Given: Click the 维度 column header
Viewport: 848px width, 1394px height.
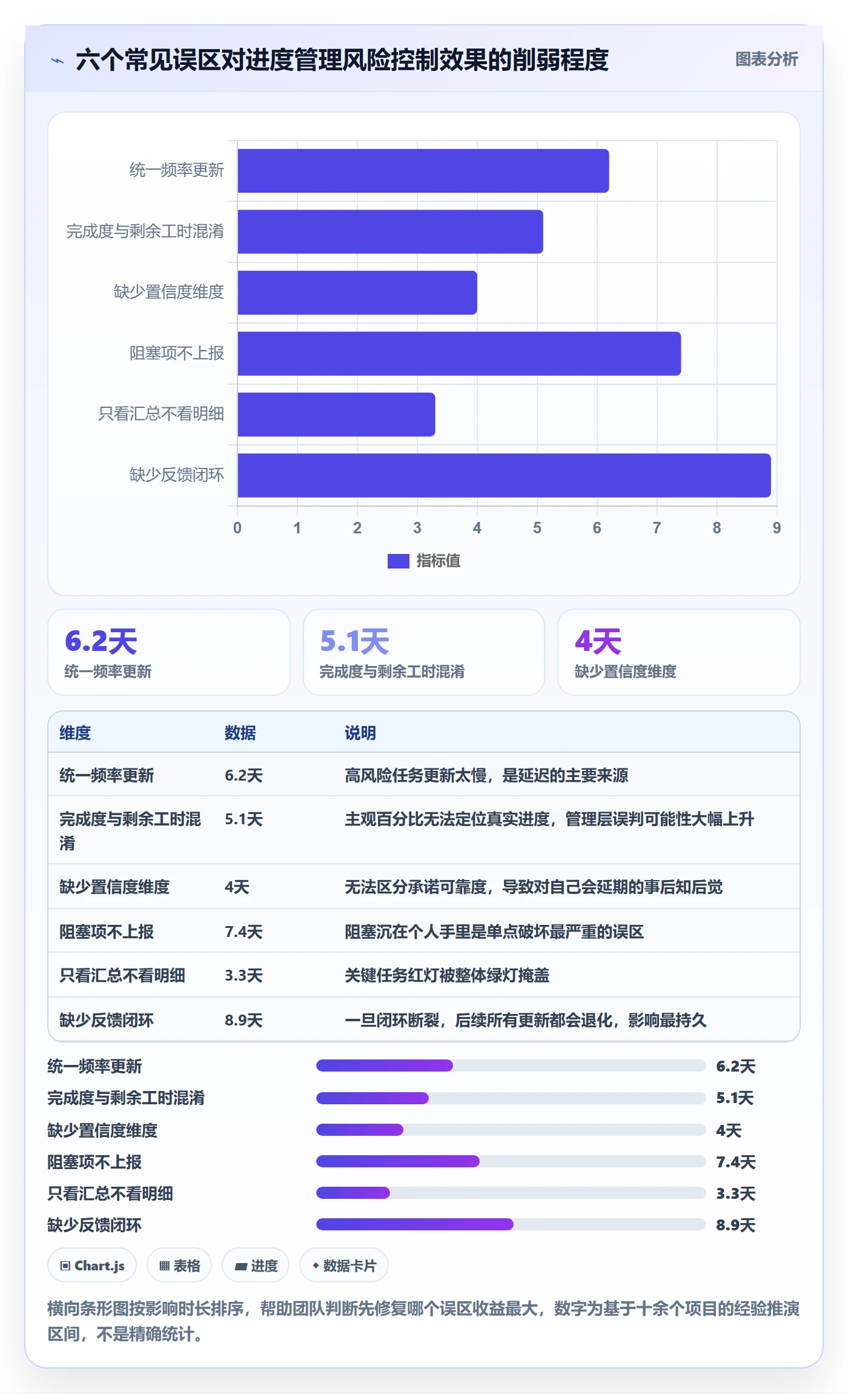Looking at the screenshot, I should (x=75, y=733).
